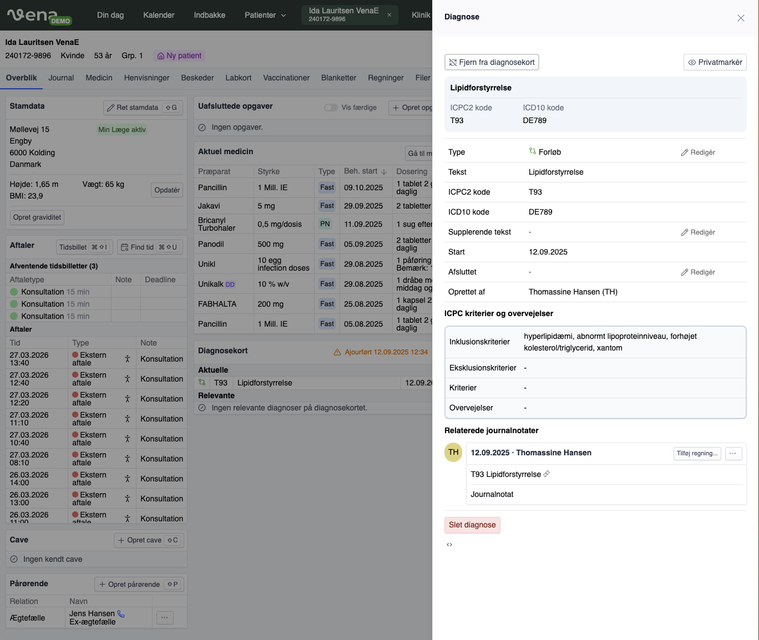Image resolution: width=759 pixels, height=640 pixels.
Task: Sort medicine by Beh. start column
Action: pyautogui.click(x=365, y=171)
